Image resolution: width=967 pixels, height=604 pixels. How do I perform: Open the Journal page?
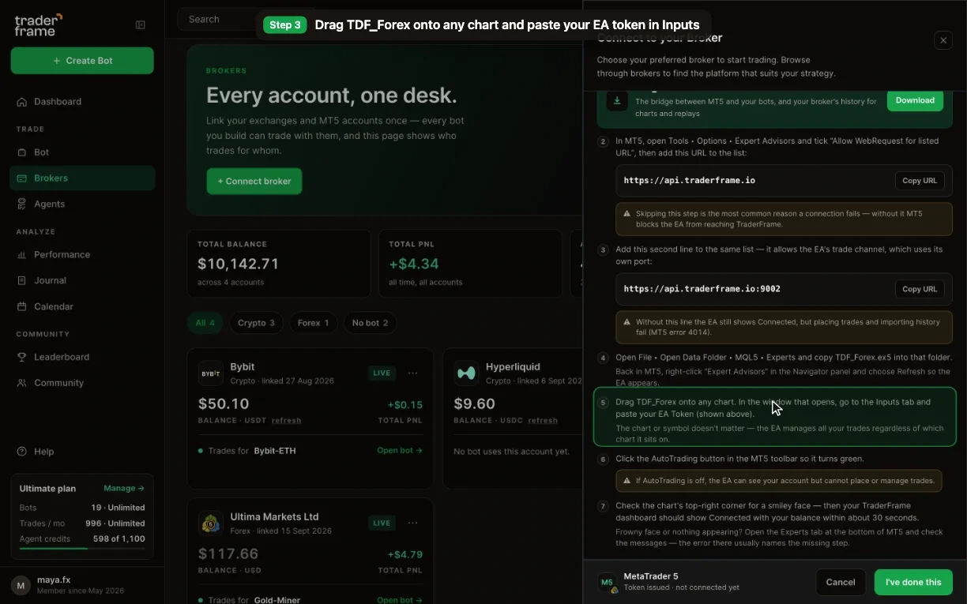tap(82, 280)
